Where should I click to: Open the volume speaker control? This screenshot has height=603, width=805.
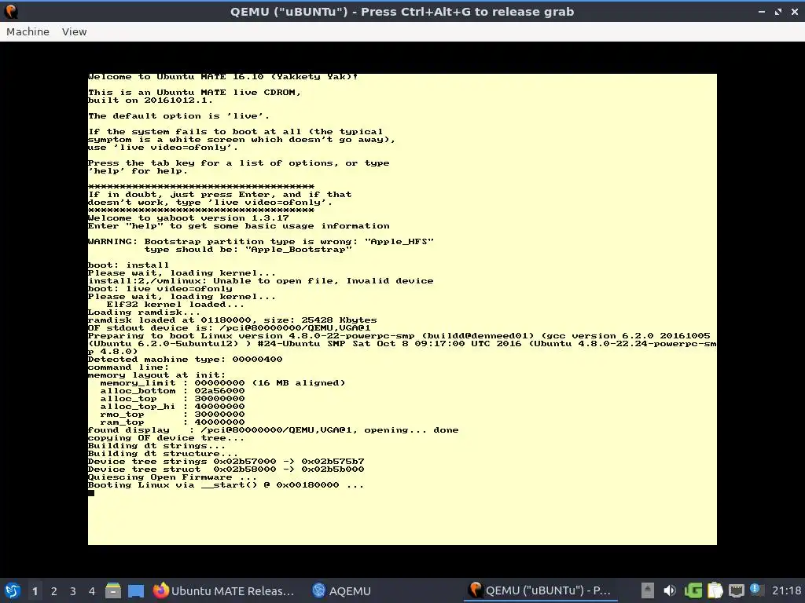pyautogui.click(x=670, y=590)
